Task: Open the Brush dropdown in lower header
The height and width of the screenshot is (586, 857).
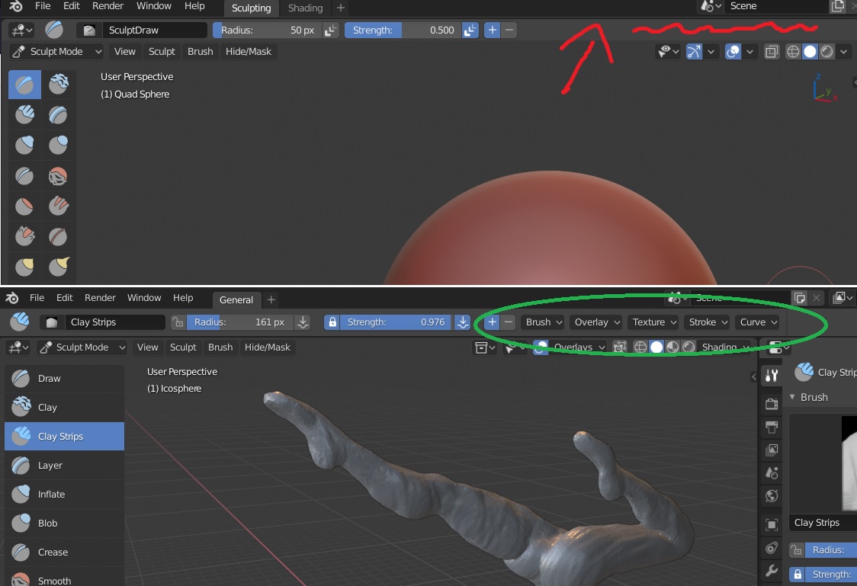Action: pos(544,322)
